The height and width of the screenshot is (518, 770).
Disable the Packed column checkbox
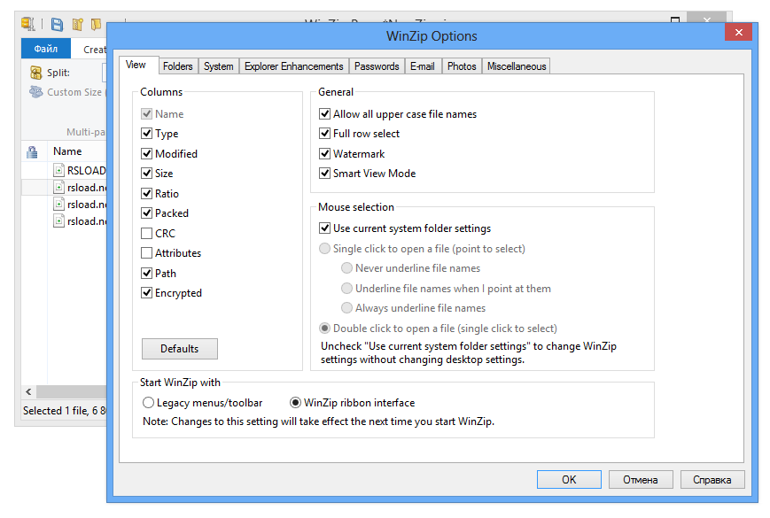(146, 213)
